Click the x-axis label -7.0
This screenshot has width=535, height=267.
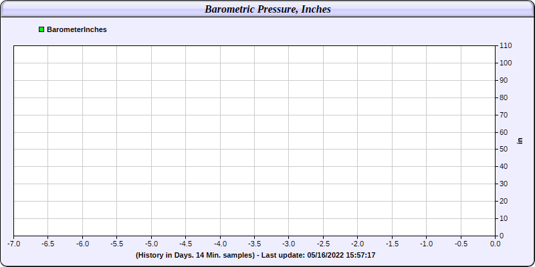pos(14,244)
